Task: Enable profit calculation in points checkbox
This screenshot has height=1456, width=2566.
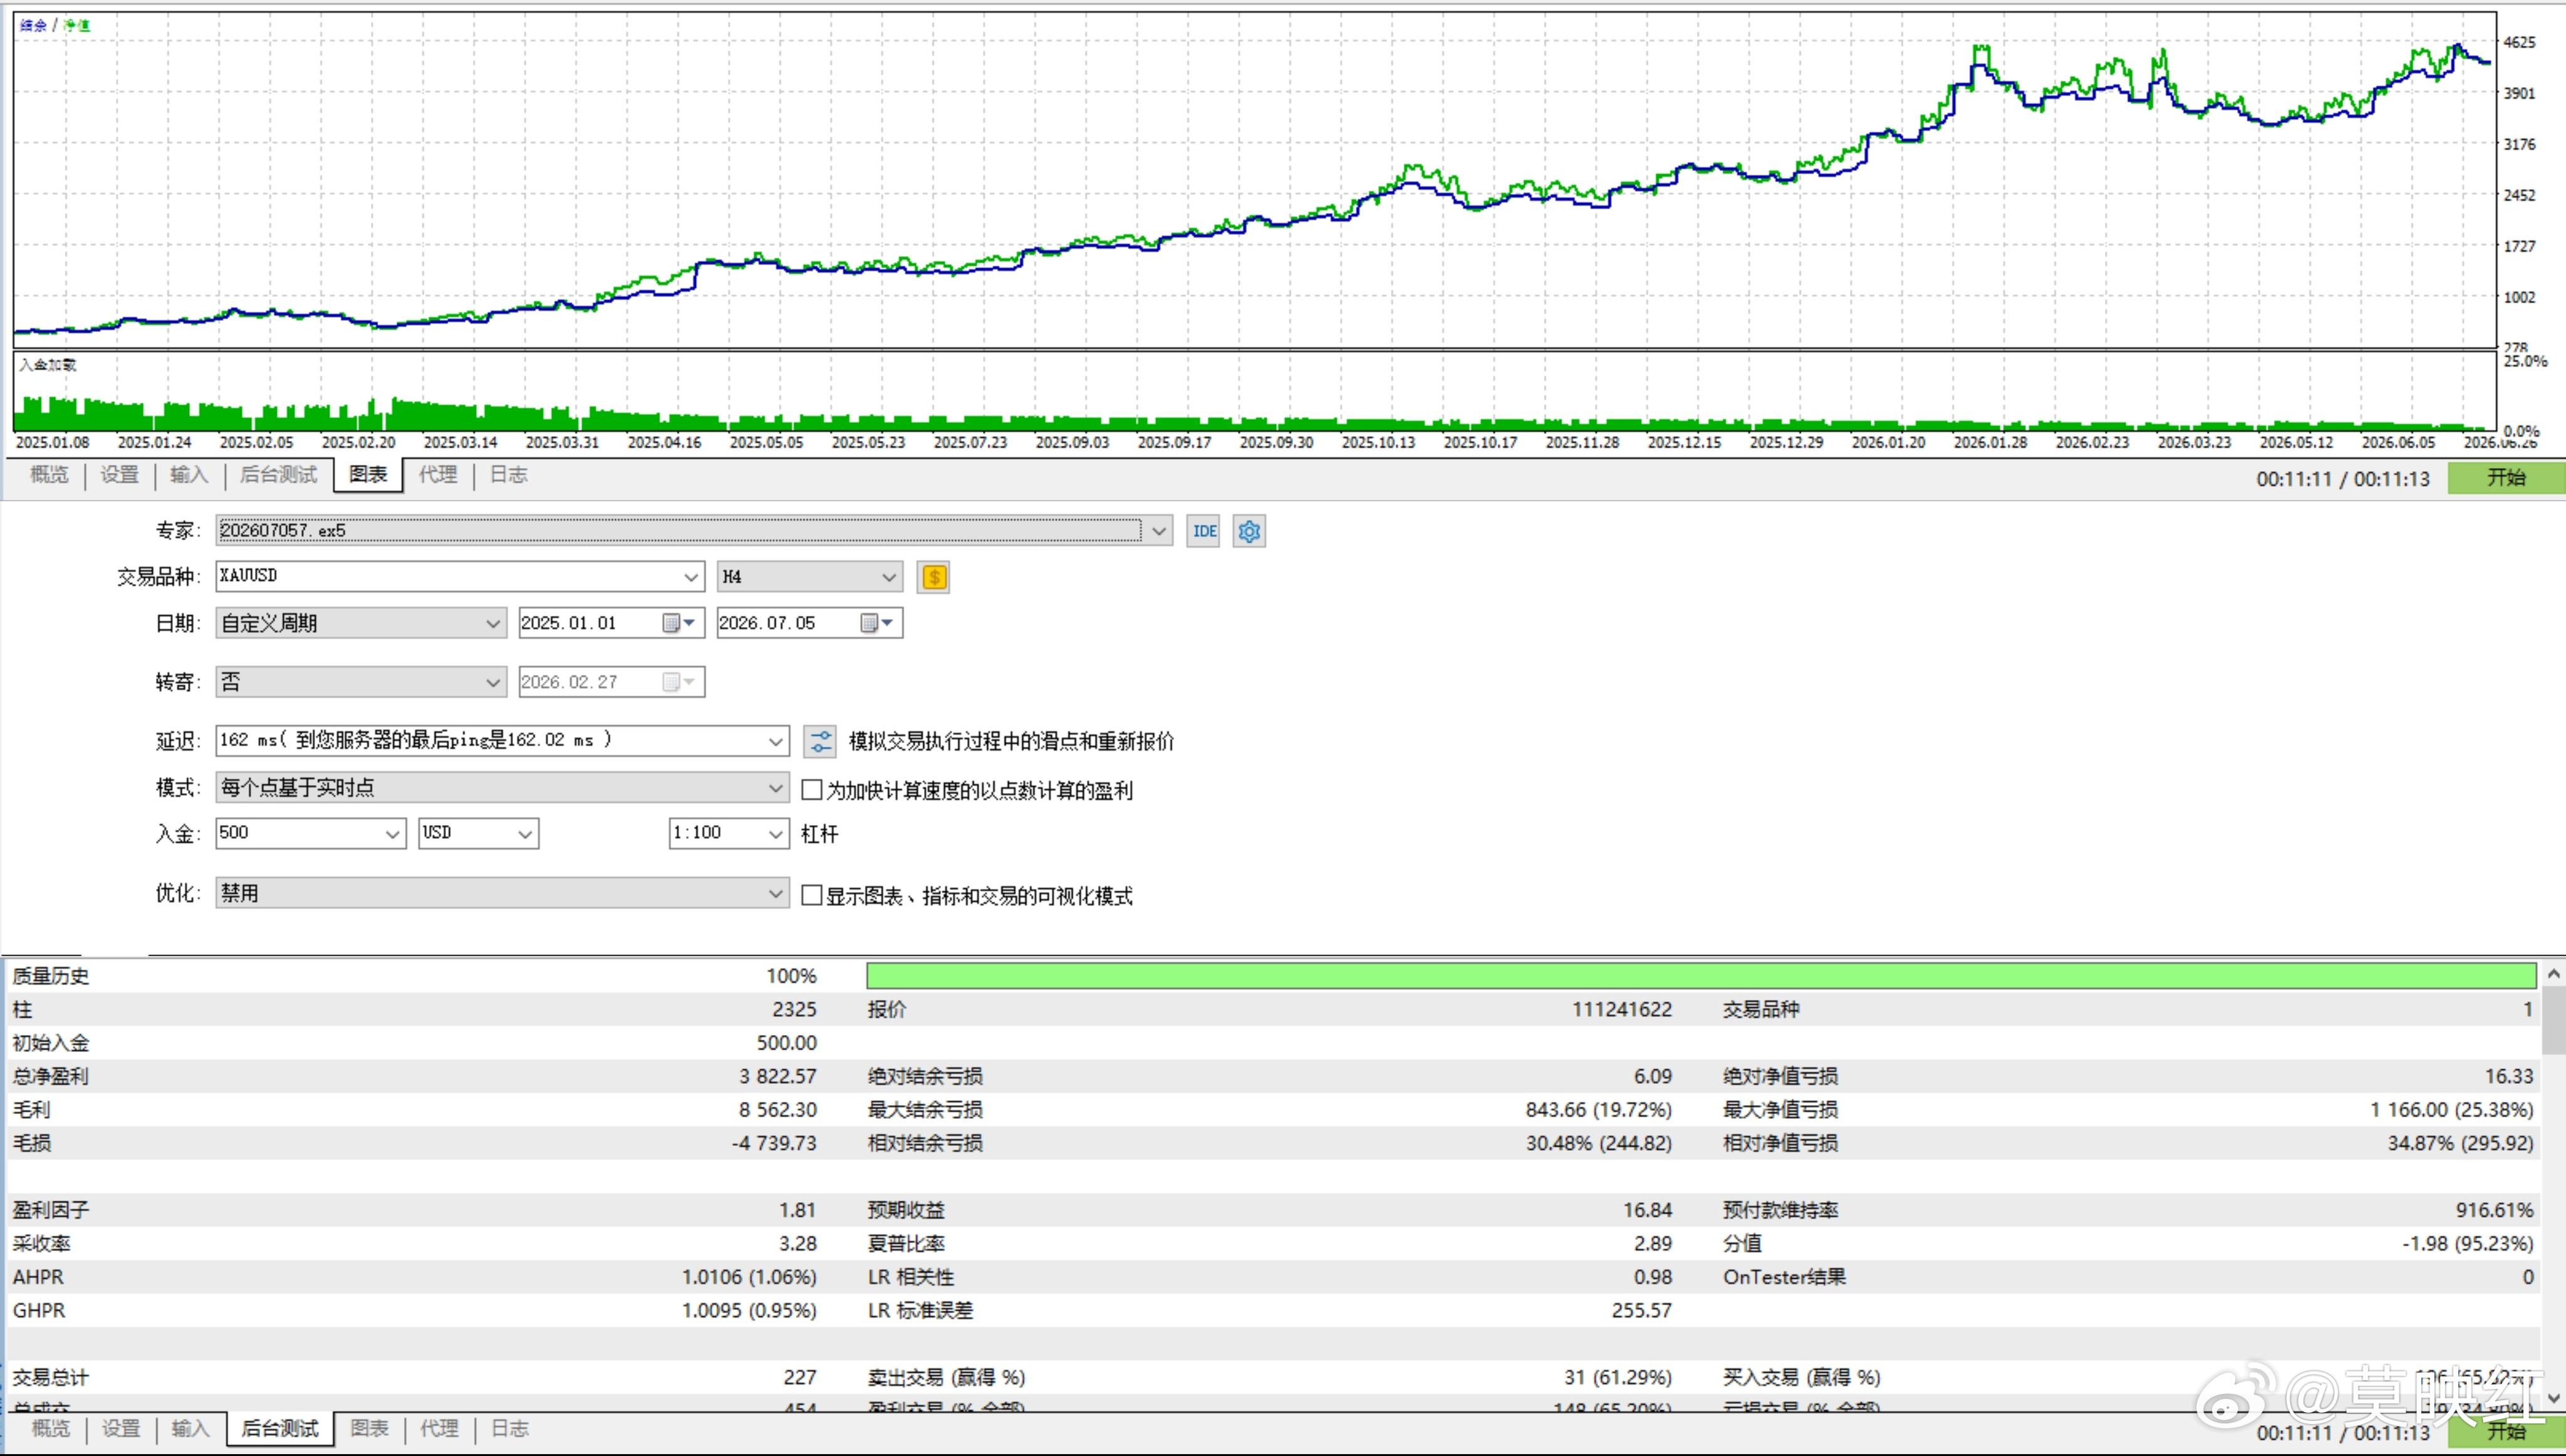Action: (812, 790)
